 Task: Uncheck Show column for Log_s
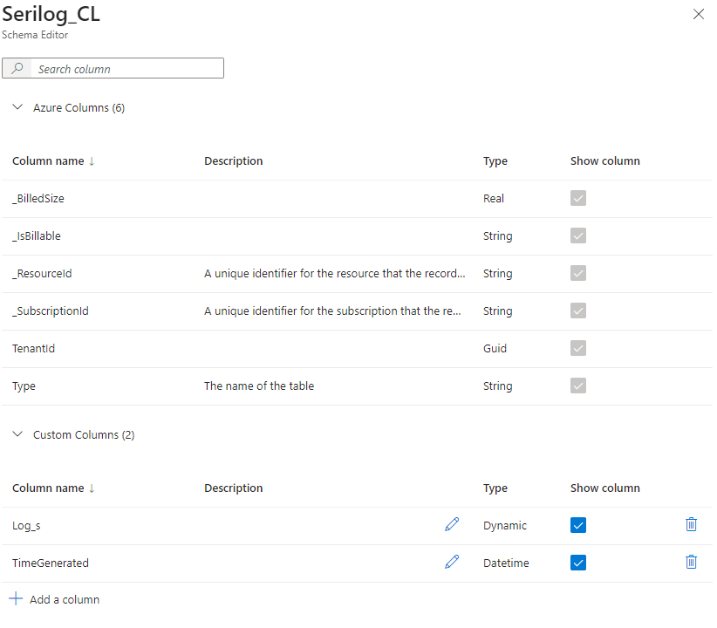click(578, 525)
